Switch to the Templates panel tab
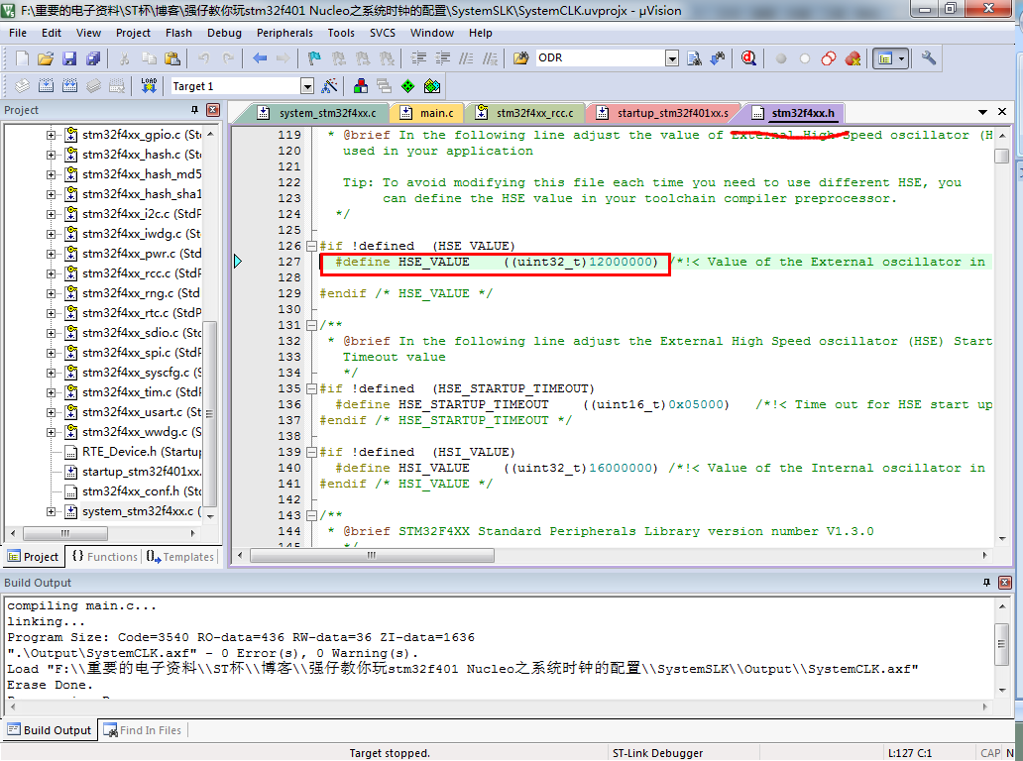The width and height of the screenshot is (1023, 761). [x=180, y=556]
